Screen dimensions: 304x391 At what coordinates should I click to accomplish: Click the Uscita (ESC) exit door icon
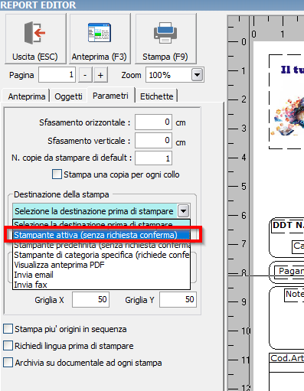[35, 33]
